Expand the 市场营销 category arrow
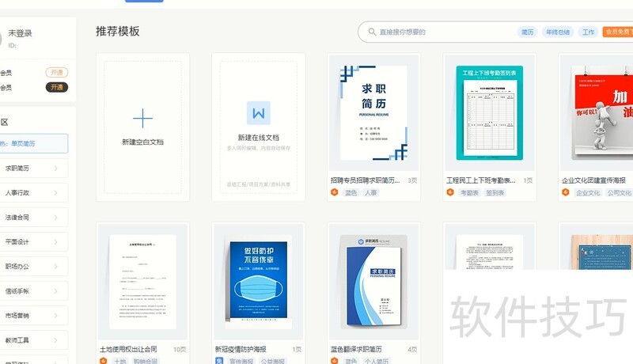This screenshot has height=364, width=633. [x=55, y=316]
